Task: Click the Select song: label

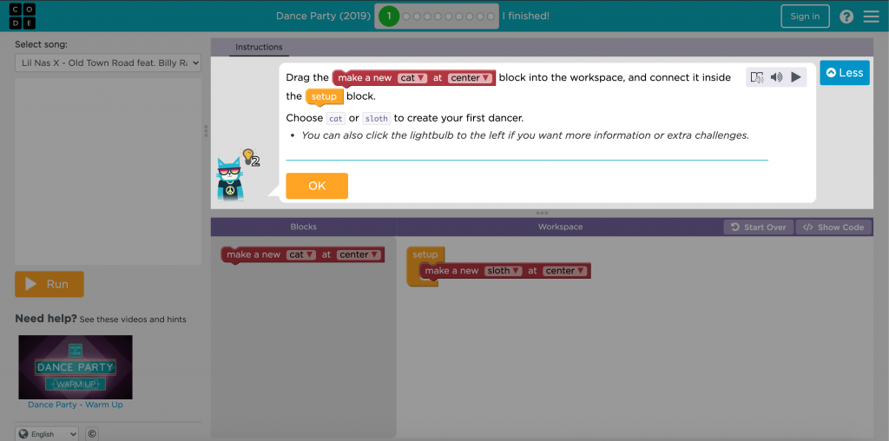Action: click(42, 44)
